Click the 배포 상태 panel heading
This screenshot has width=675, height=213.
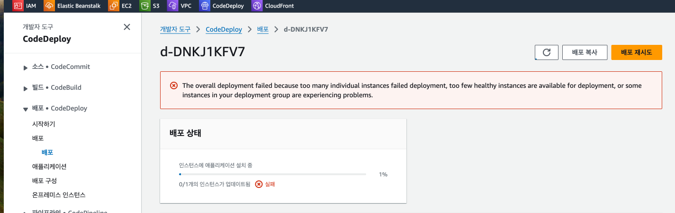186,133
